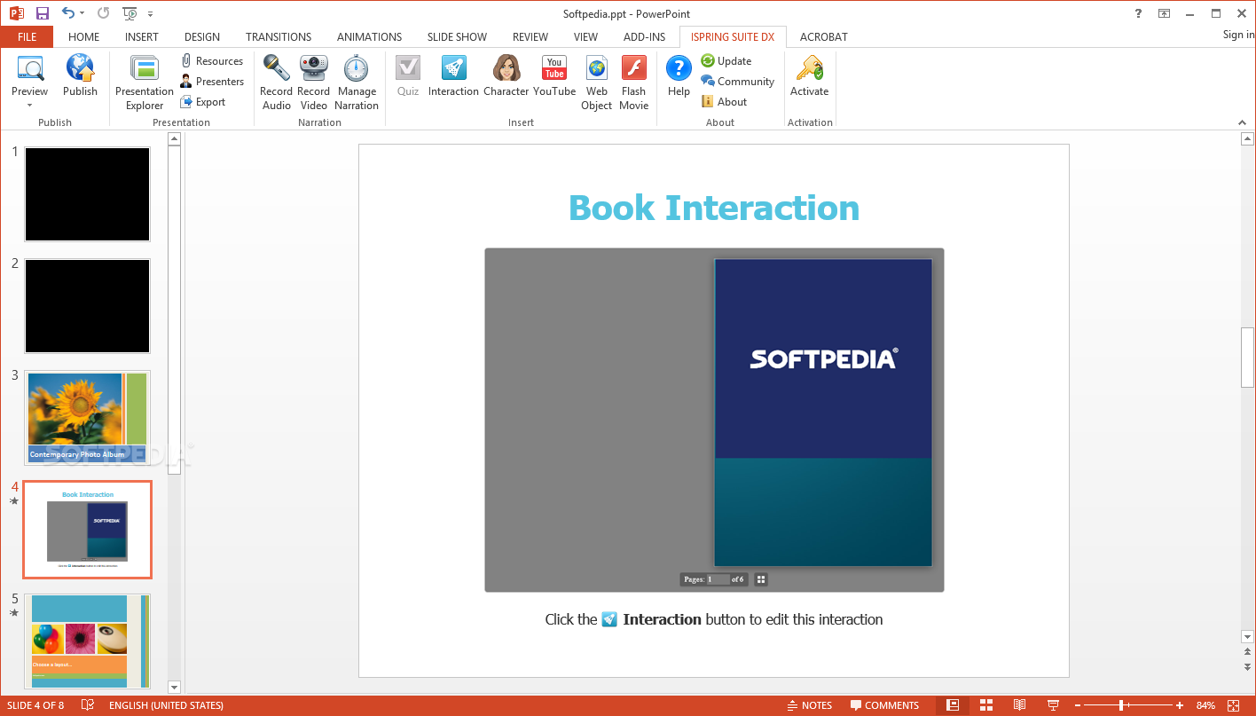Go to next slide double arrow
Image resolution: width=1256 pixels, height=716 pixels.
pos(1247,666)
